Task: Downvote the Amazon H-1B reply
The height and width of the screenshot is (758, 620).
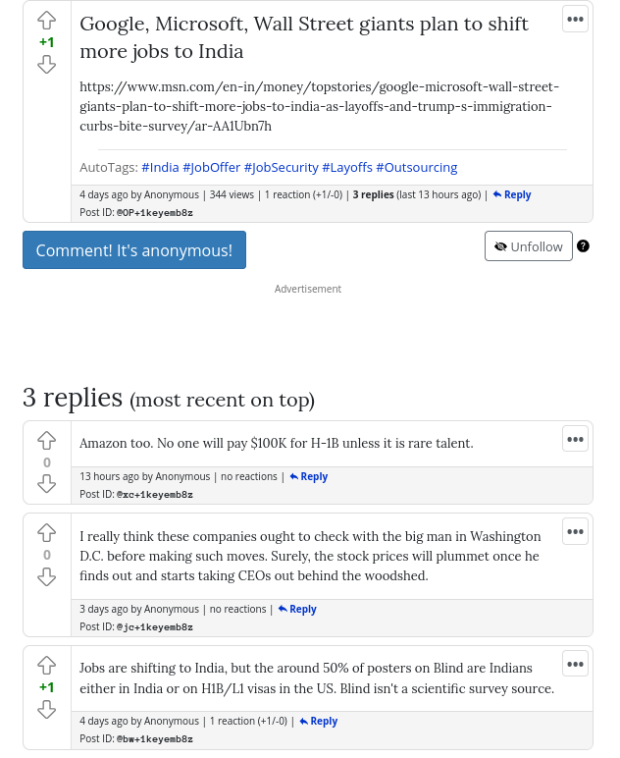Action: click(47, 484)
